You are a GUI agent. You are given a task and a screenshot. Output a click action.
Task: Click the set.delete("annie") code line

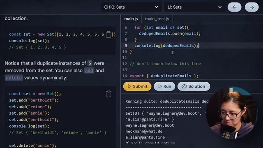[33, 146]
